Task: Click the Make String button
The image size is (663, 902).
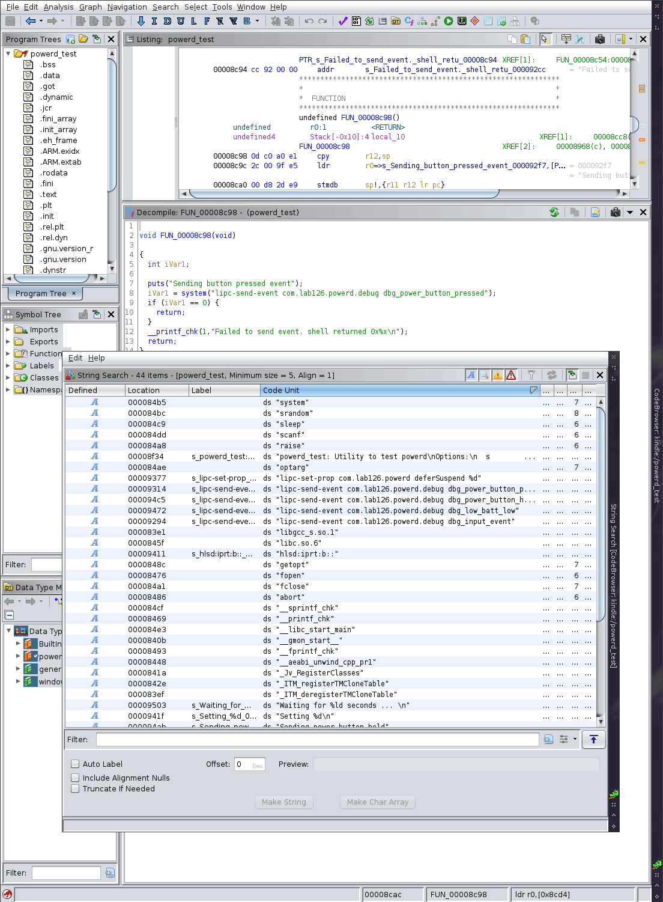Action: [284, 802]
